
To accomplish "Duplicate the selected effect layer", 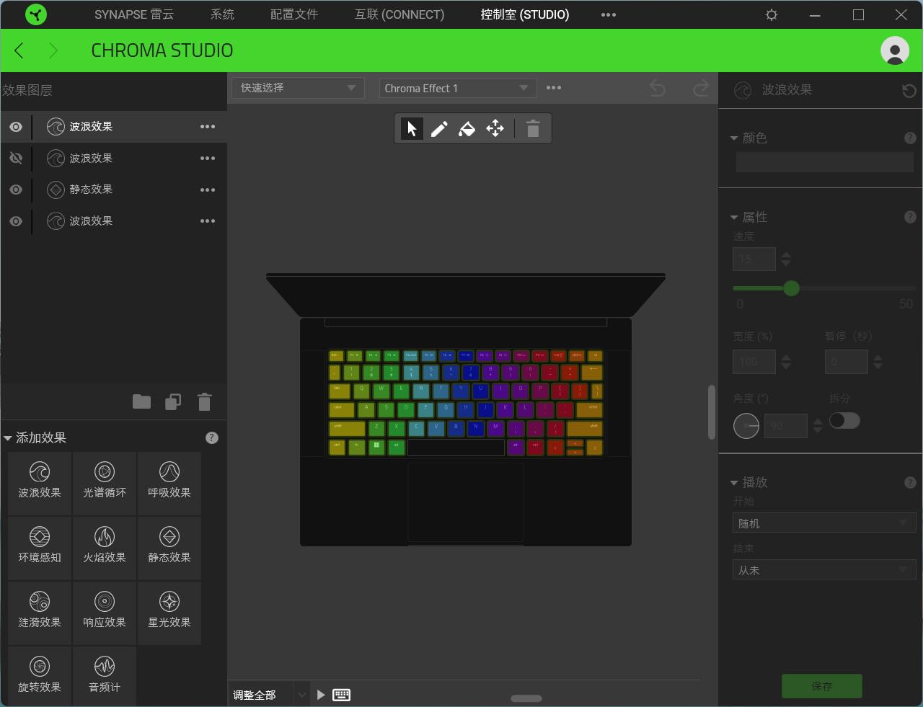I will tap(173, 401).
